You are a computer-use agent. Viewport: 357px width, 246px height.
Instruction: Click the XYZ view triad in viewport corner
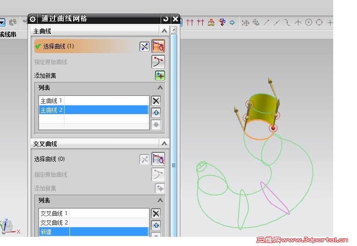pos(8,227)
